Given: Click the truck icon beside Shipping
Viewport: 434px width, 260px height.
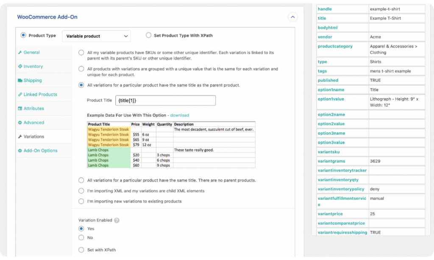Looking at the screenshot, I should coord(20,80).
